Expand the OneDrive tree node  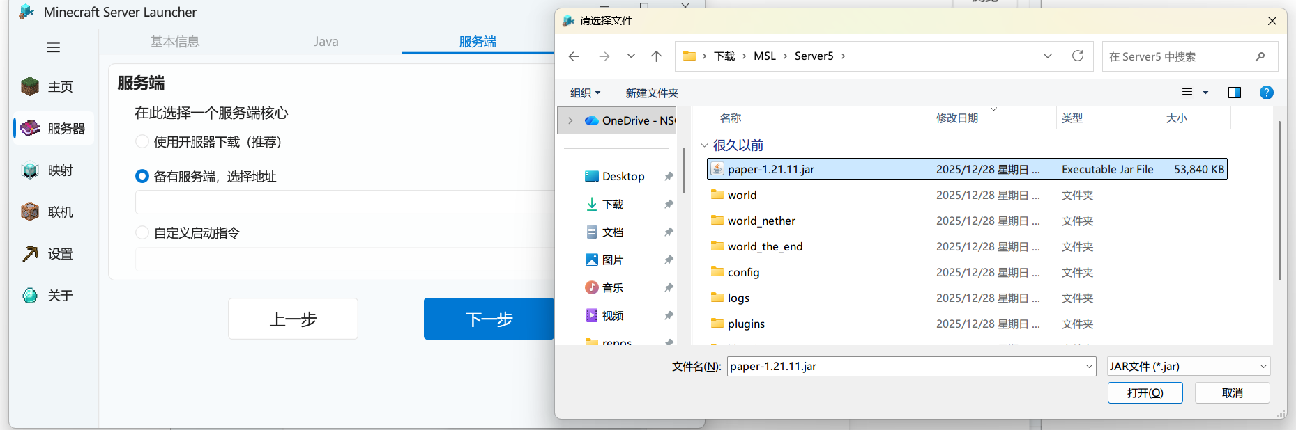pos(570,120)
